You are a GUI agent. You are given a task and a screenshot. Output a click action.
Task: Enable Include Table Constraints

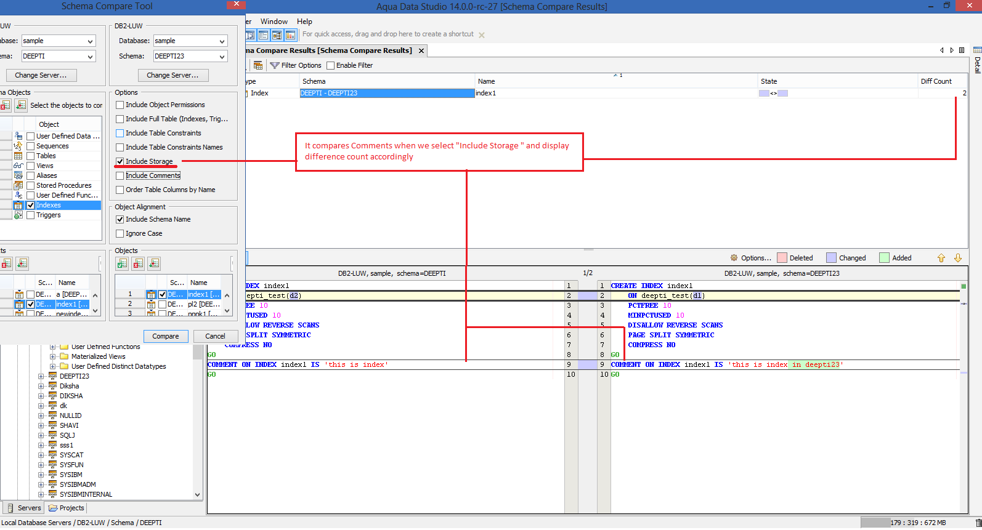tap(120, 134)
